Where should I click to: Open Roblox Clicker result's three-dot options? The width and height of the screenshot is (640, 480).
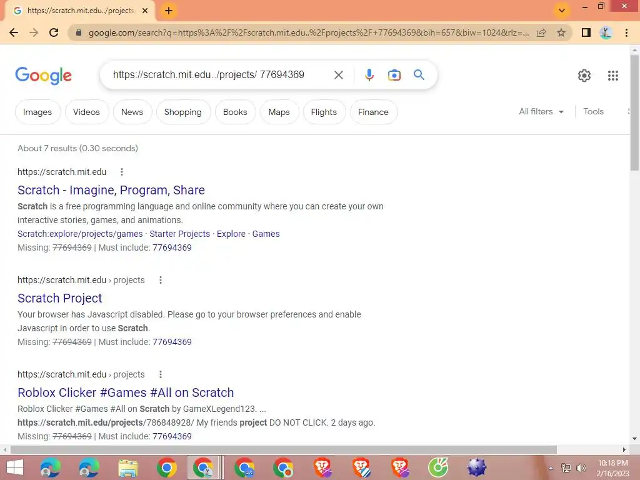point(161,374)
